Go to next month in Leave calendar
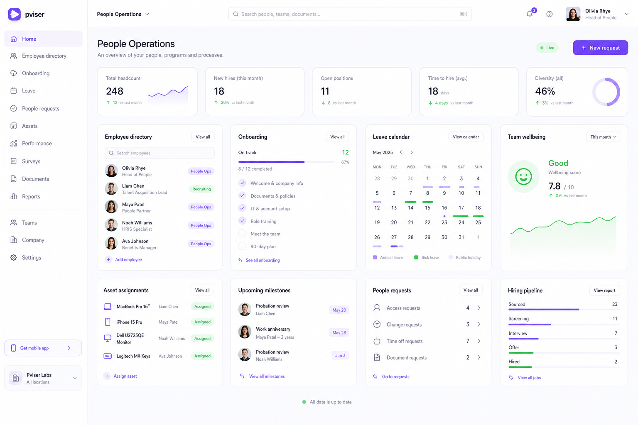 coord(412,152)
